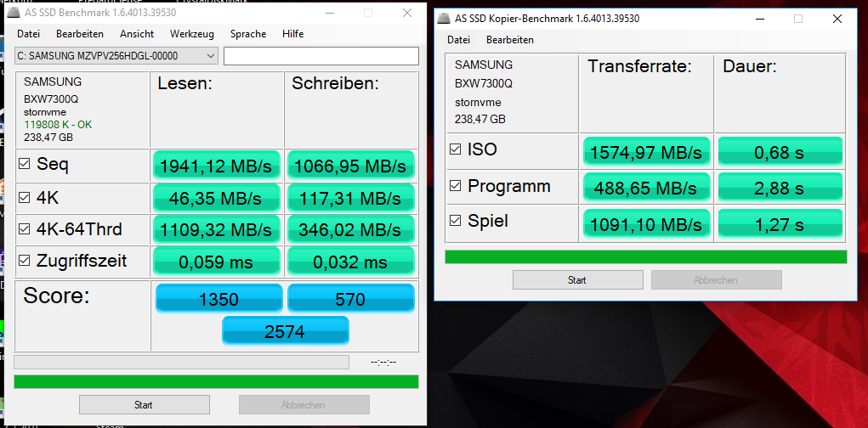Uncheck the 4K-64Thrd test

pyautogui.click(x=25, y=229)
